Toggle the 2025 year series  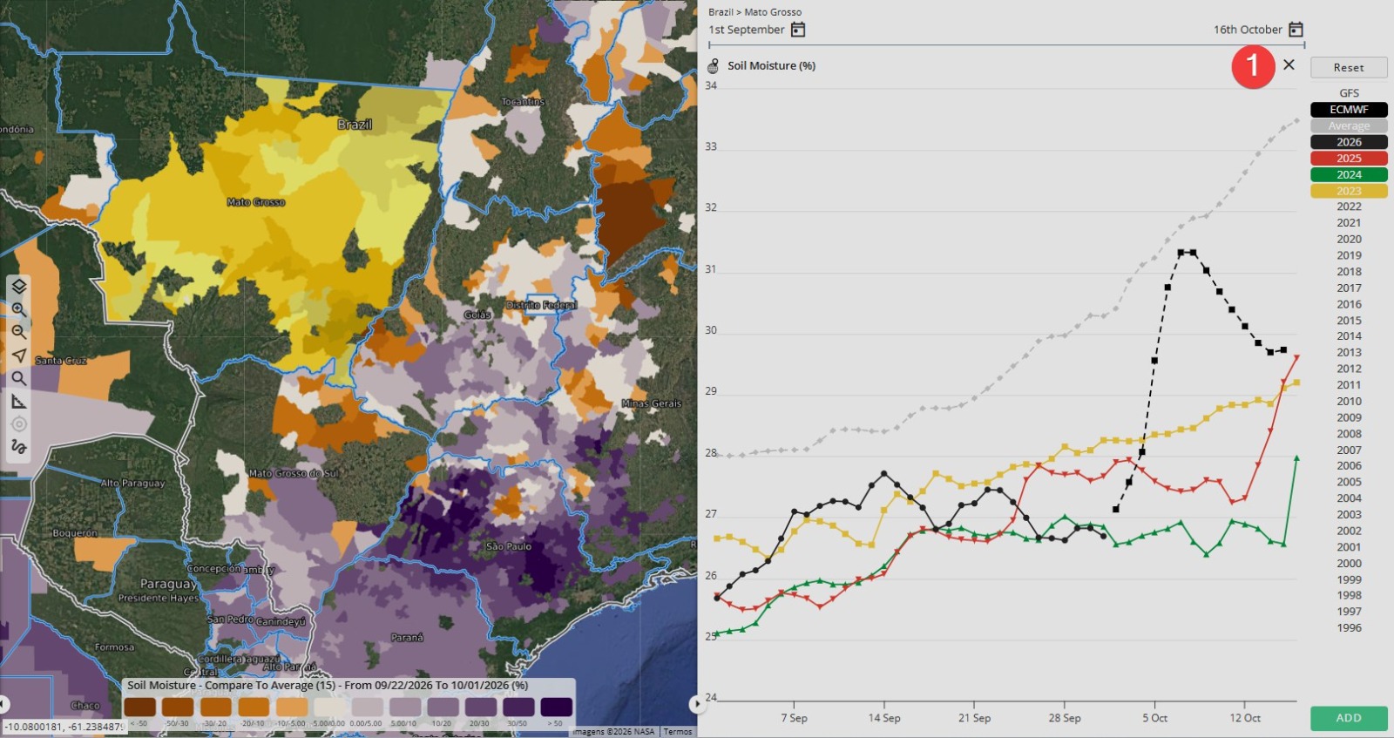1349,159
